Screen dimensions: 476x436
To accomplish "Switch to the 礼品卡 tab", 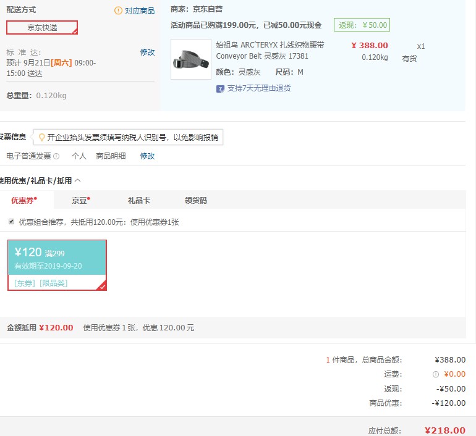I will (x=138, y=201).
